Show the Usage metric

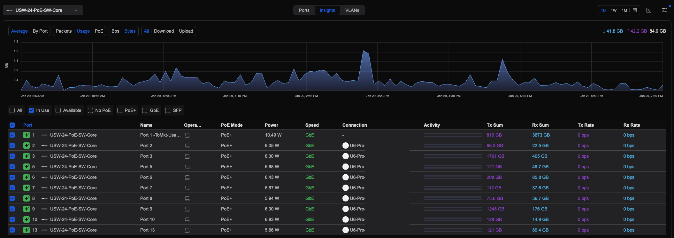(83, 31)
